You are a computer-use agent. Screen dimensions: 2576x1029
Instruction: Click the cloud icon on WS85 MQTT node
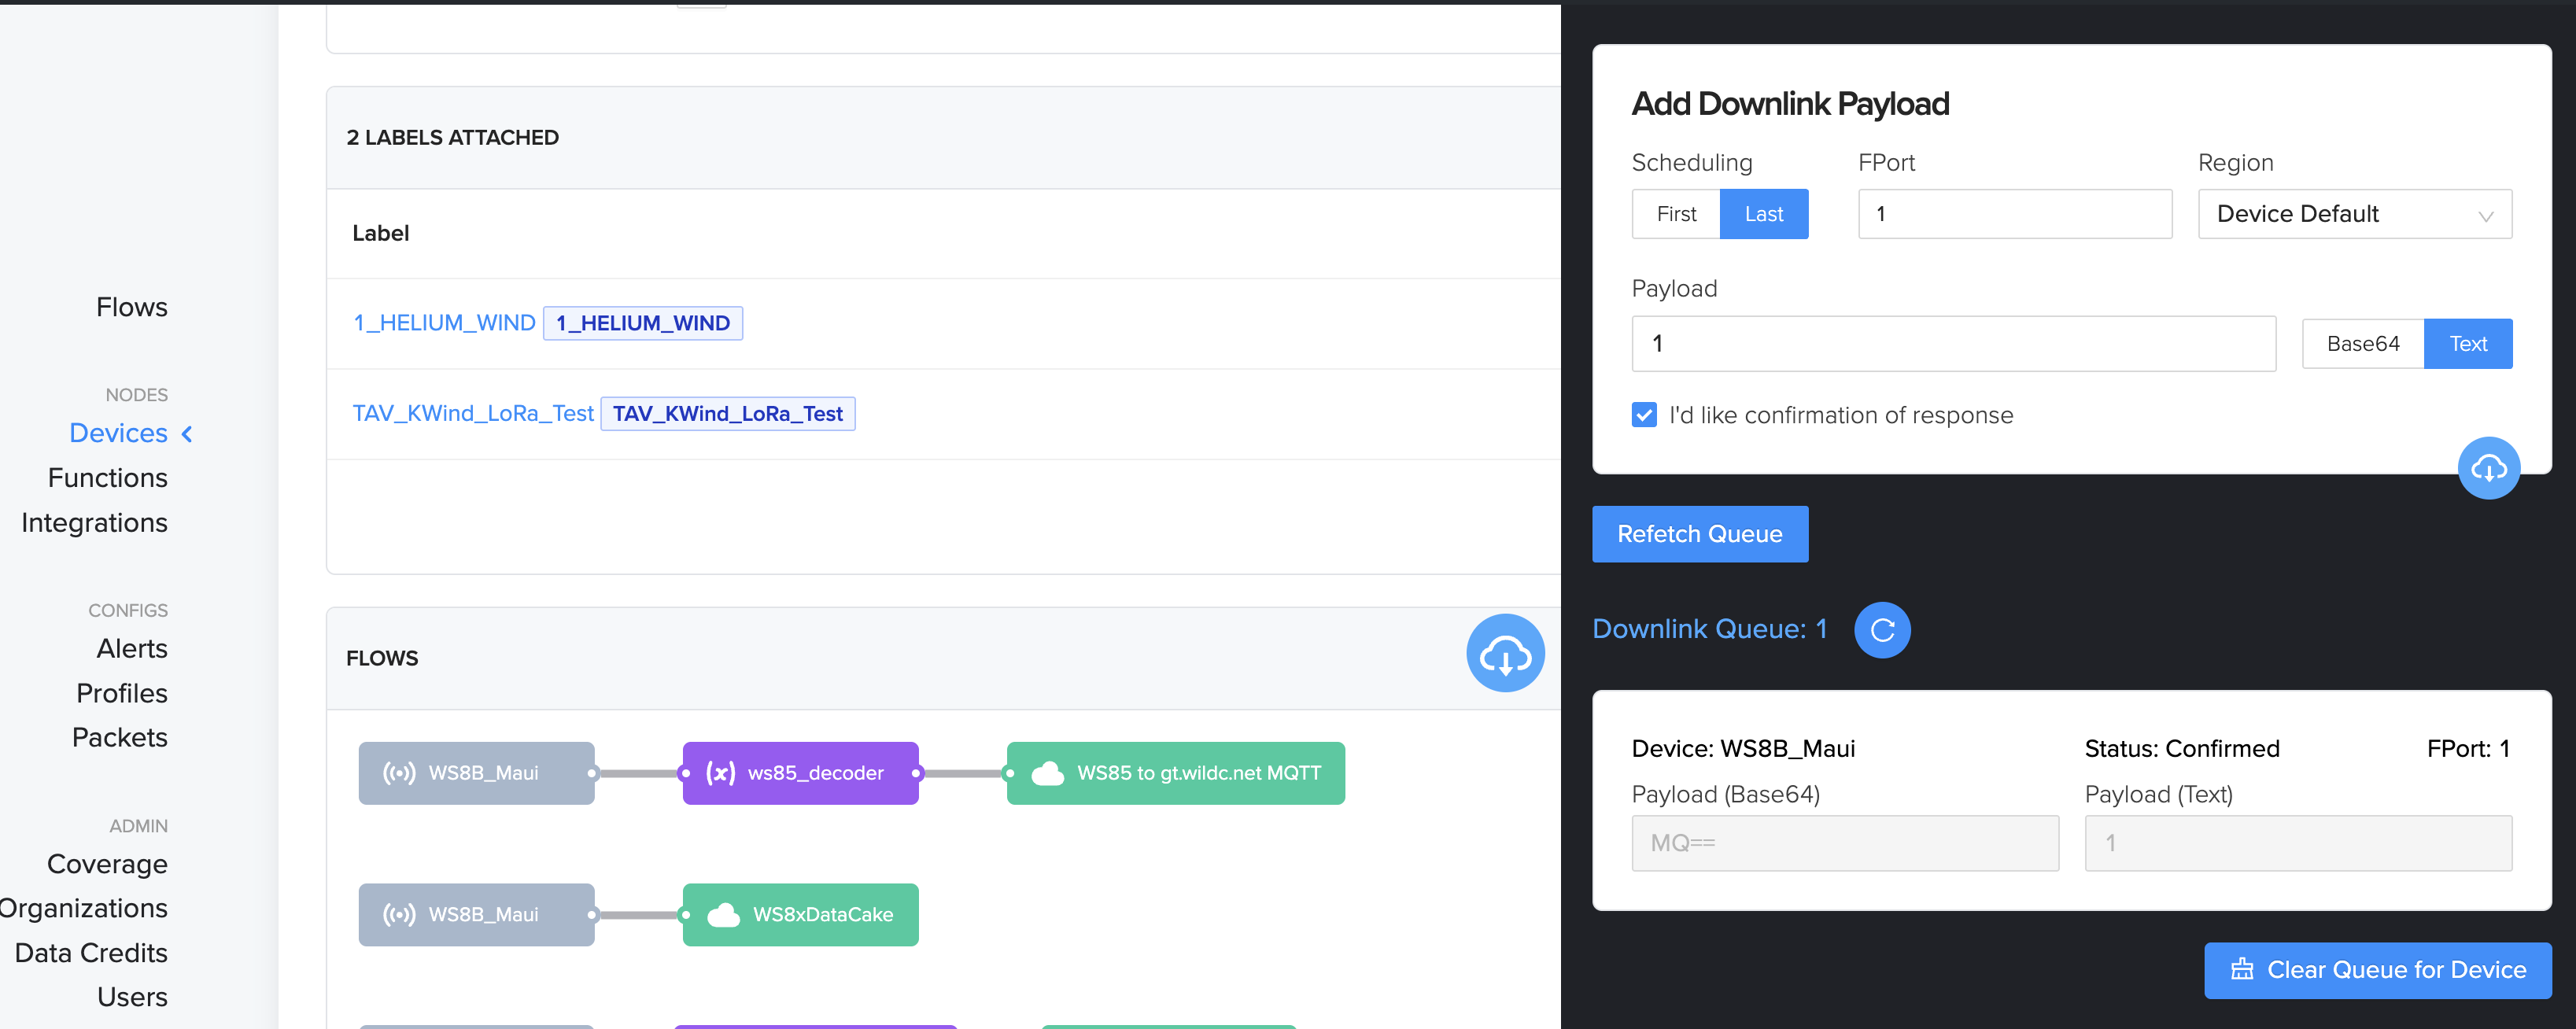click(1047, 773)
